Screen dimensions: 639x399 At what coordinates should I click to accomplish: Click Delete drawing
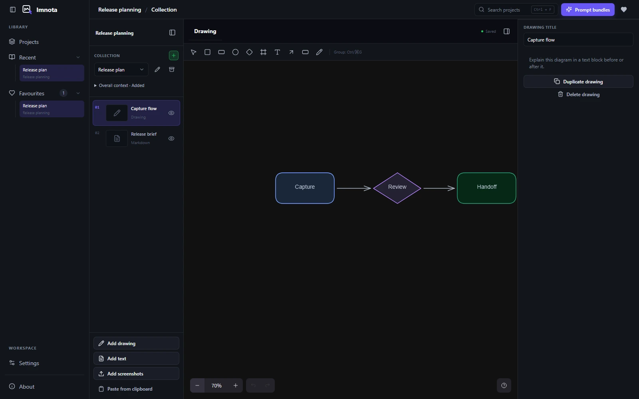(578, 95)
